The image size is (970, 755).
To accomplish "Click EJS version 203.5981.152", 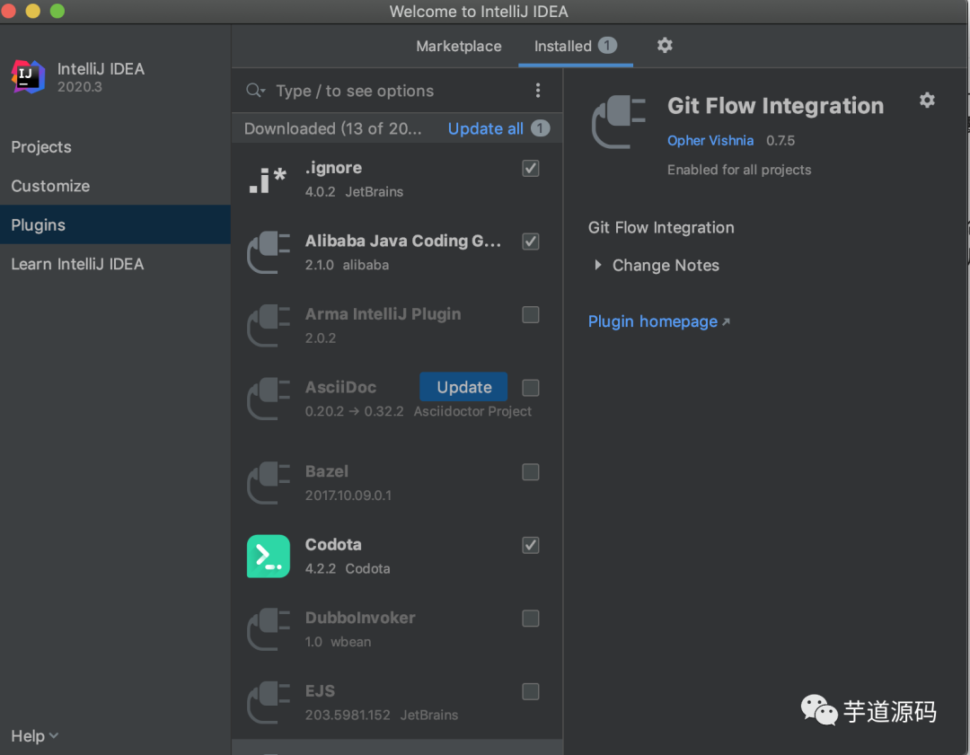I will point(348,715).
